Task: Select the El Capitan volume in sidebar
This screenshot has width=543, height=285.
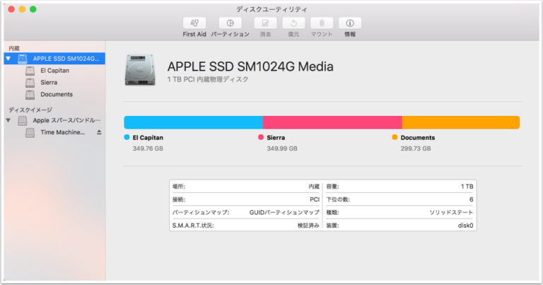Action: click(54, 71)
